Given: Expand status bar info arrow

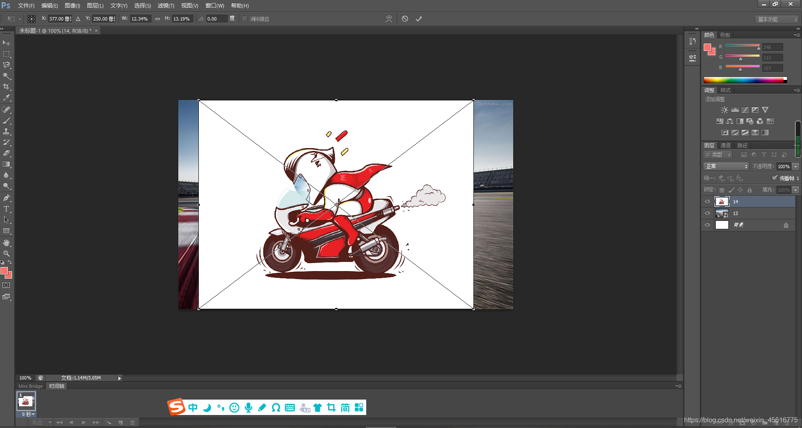Looking at the screenshot, I should 119,378.
